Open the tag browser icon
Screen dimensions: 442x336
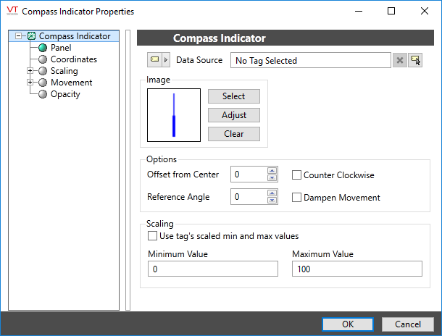415,61
